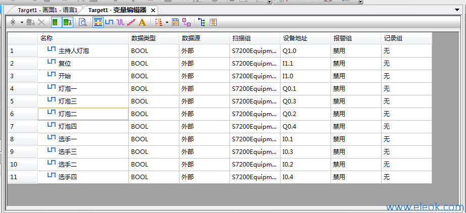The image size is (466, 213).
Task: Filter by string orange A icon
Action: coord(143,22)
